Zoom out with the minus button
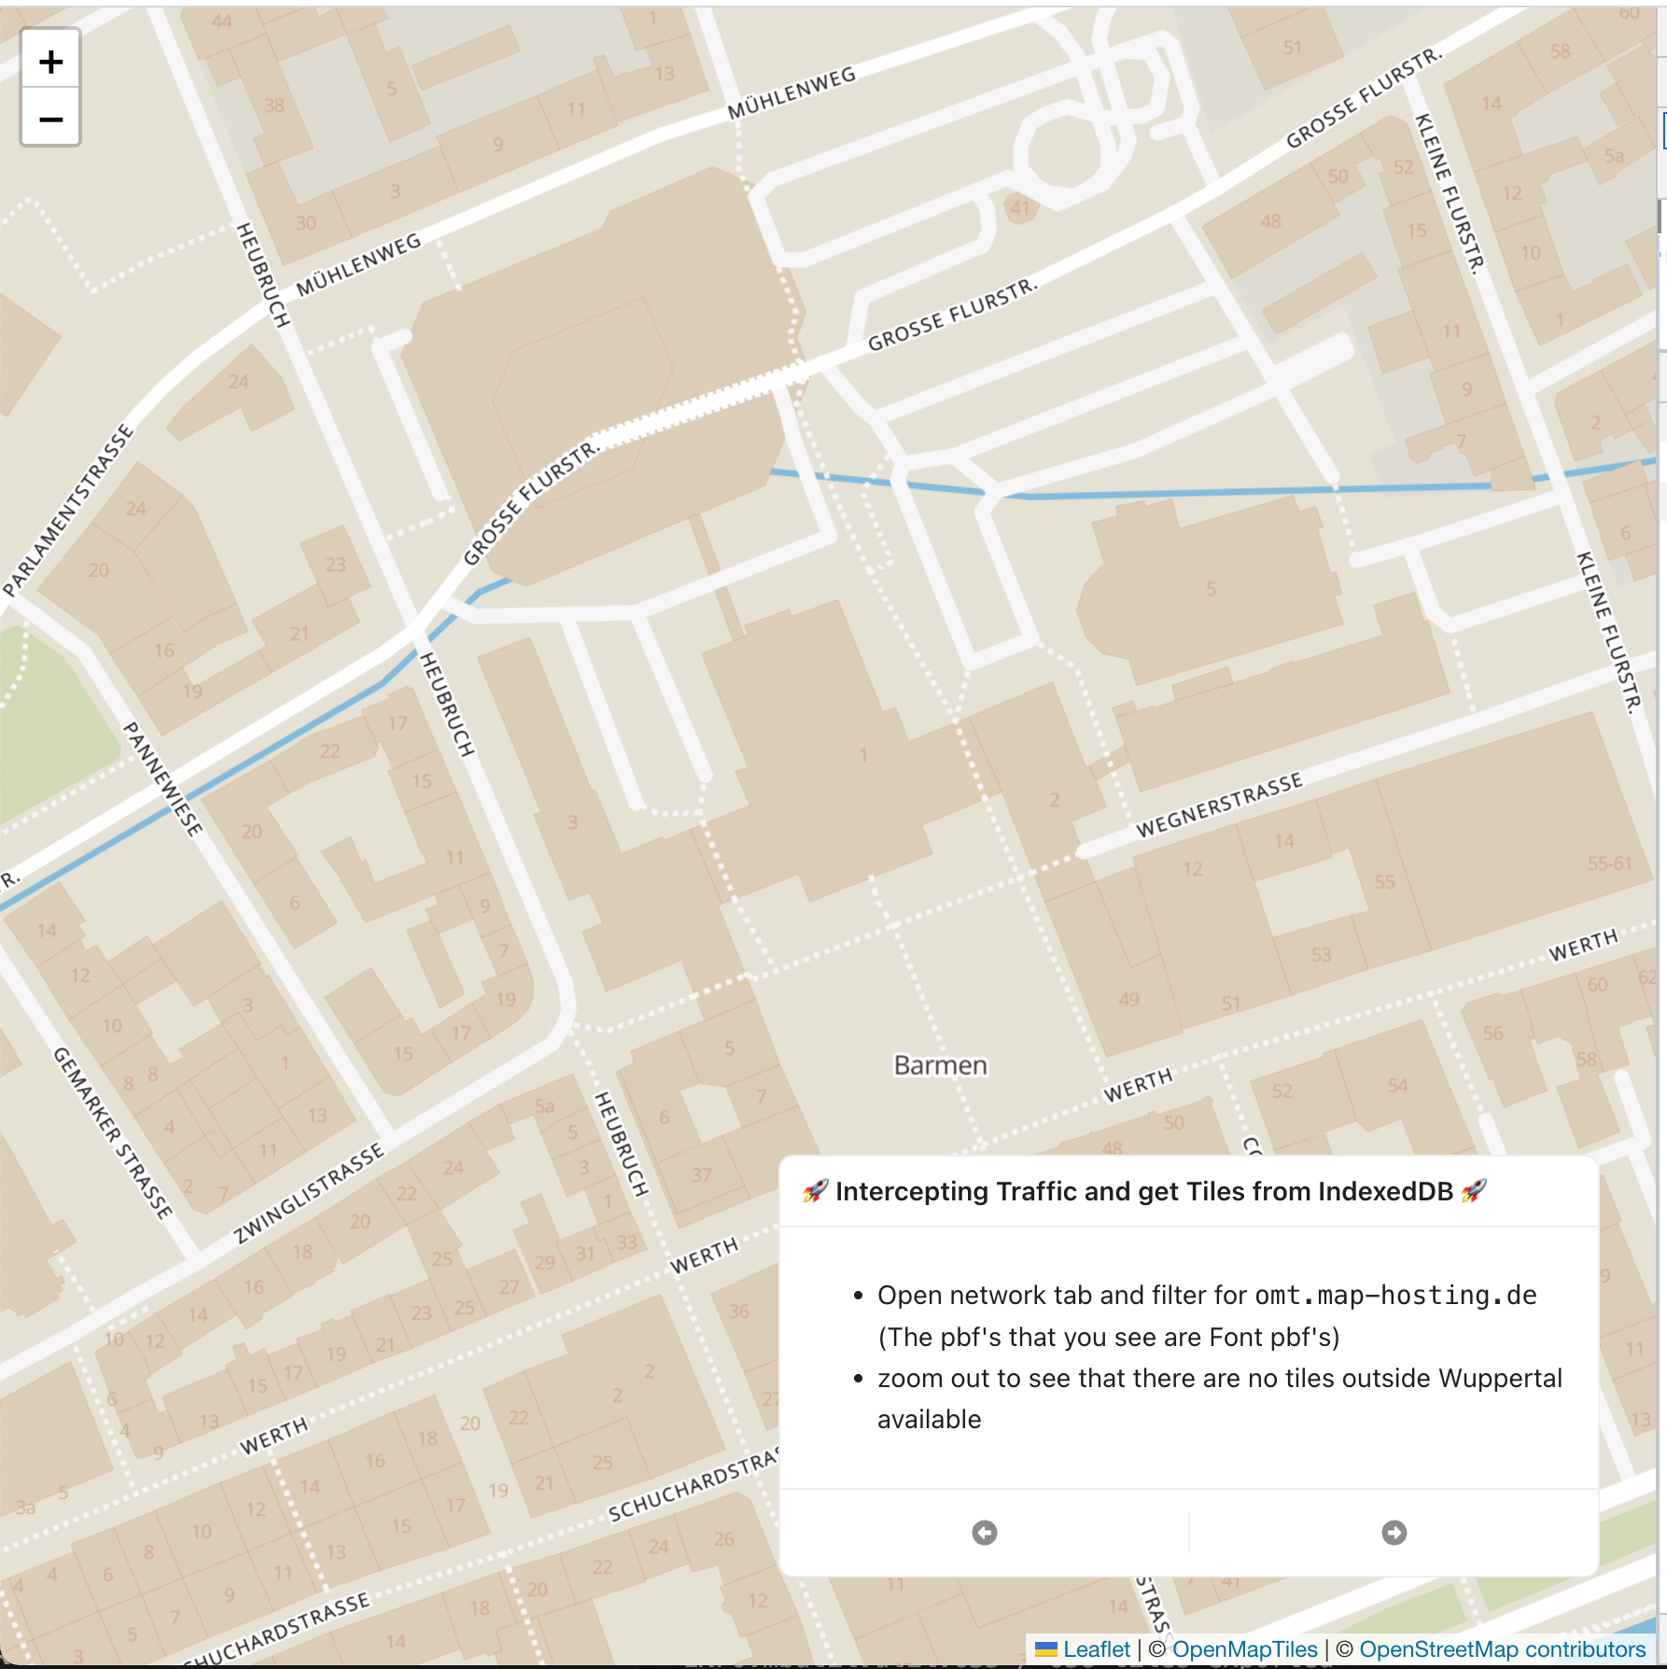Image resolution: width=1667 pixels, height=1669 pixels. tap(50, 118)
